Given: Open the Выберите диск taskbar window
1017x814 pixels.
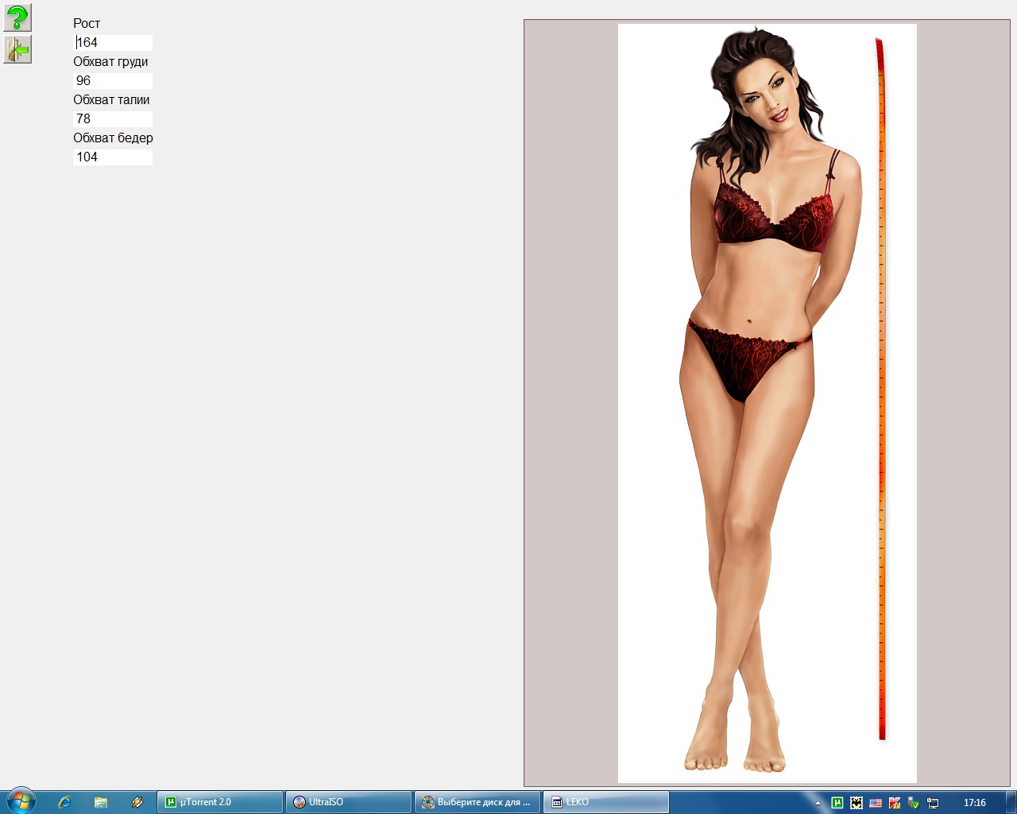Looking at the screenshot, I should coord(477,802).
